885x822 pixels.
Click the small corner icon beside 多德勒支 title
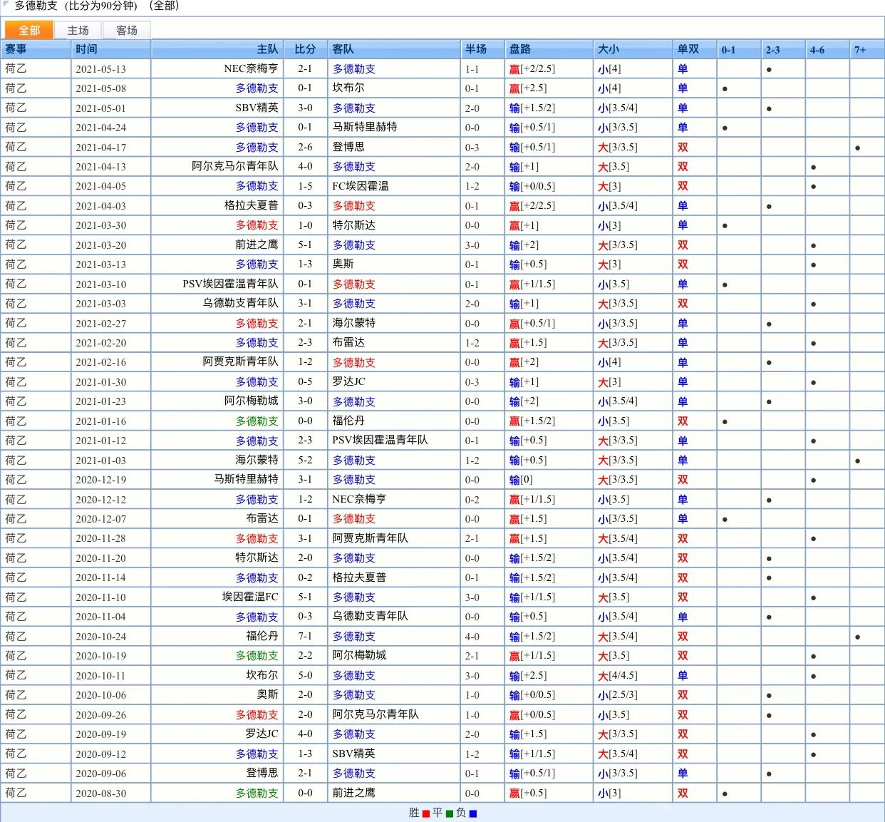[x=6, y=4]
